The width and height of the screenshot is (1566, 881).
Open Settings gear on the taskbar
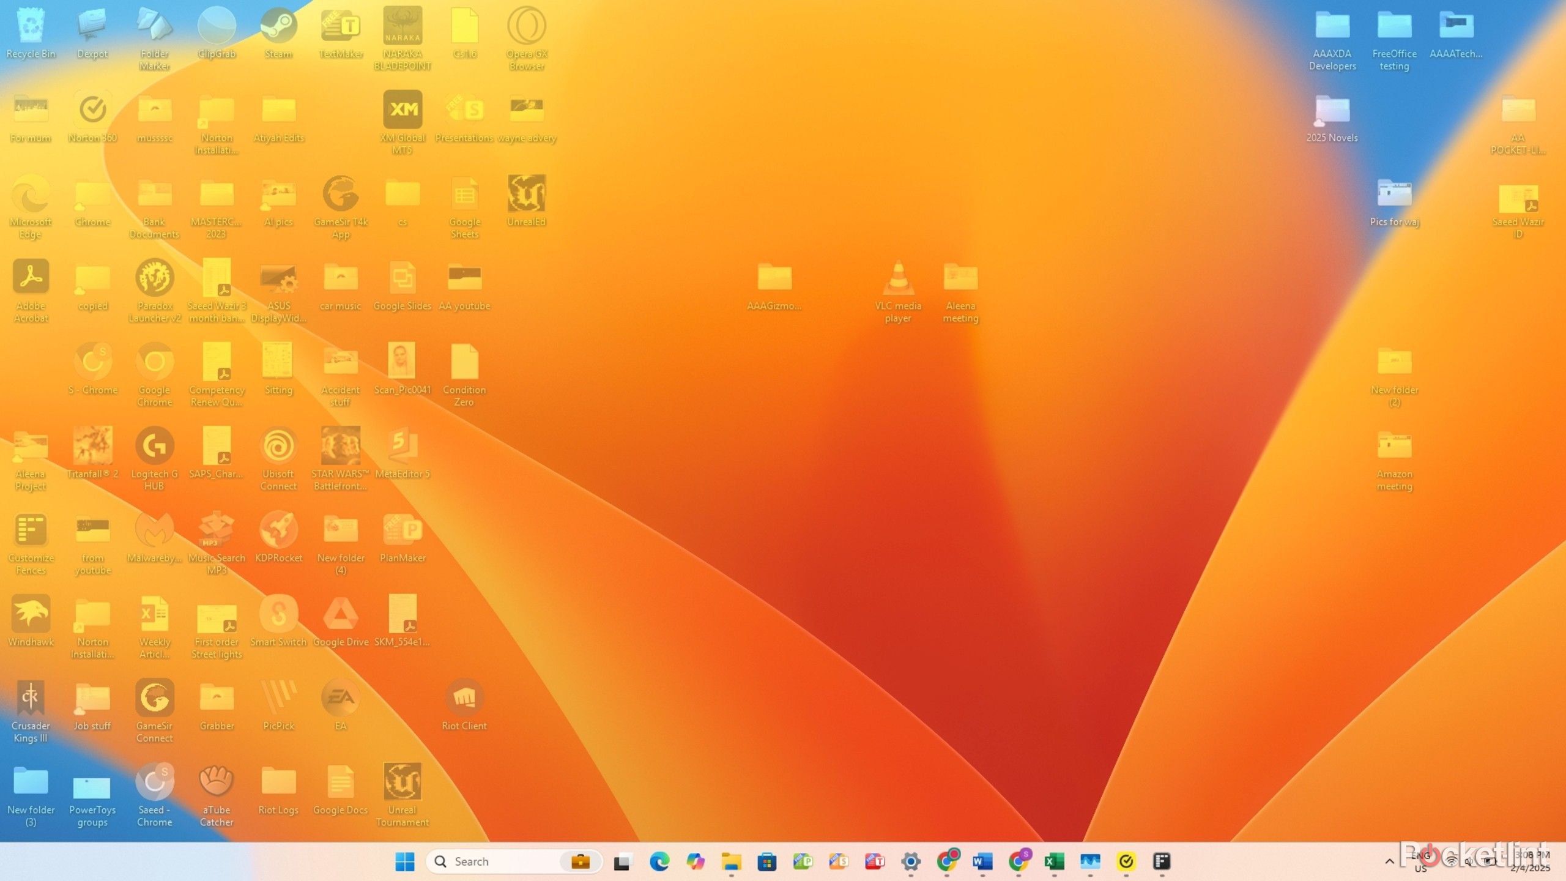(910, 861)
